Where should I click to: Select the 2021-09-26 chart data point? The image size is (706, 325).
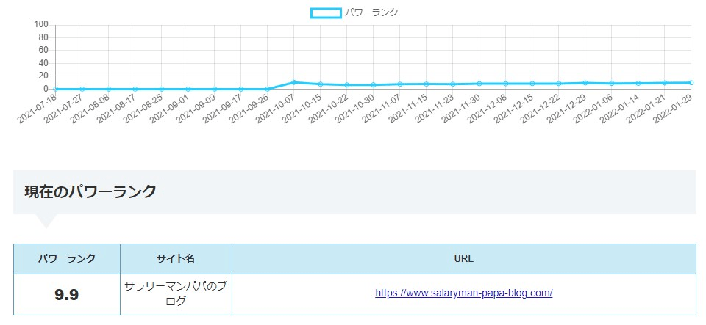click(268, 89)
